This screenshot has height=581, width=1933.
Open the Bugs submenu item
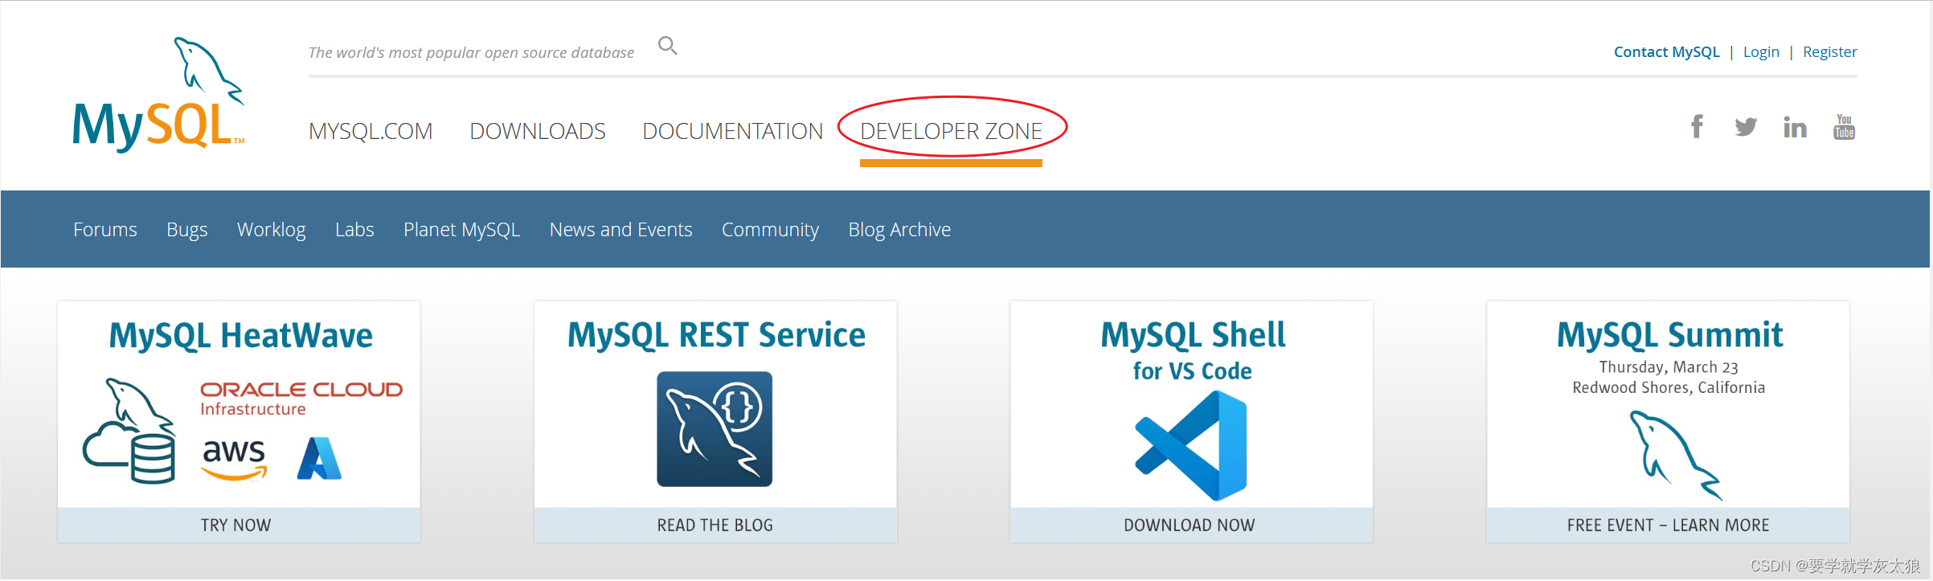pyautogui.click(x=187, y=230)
